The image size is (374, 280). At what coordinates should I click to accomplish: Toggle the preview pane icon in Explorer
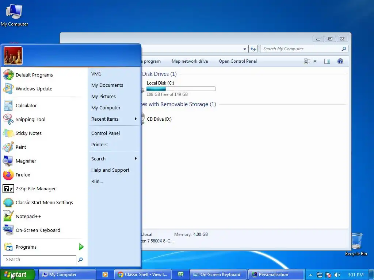(x=327, y=61)
